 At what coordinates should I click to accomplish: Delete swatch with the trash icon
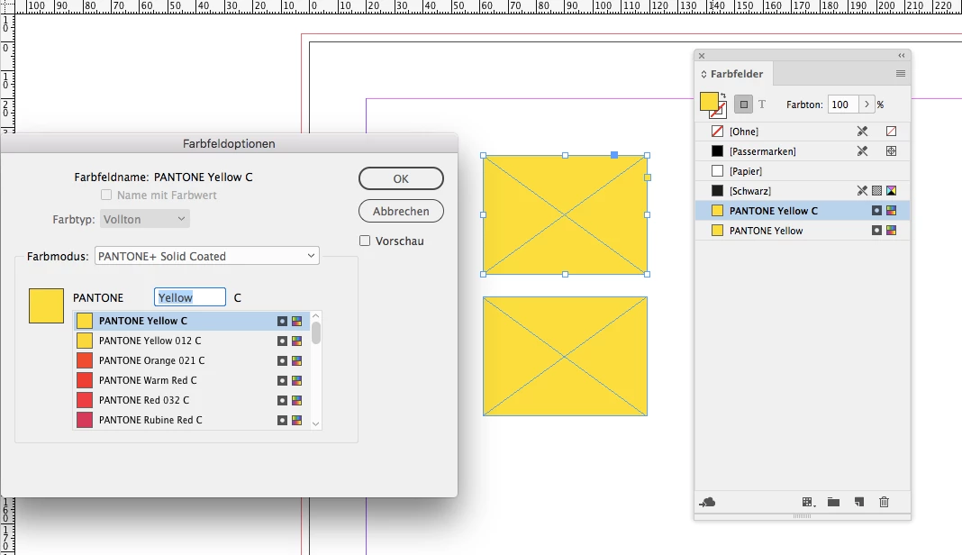(x=884, y=502)
